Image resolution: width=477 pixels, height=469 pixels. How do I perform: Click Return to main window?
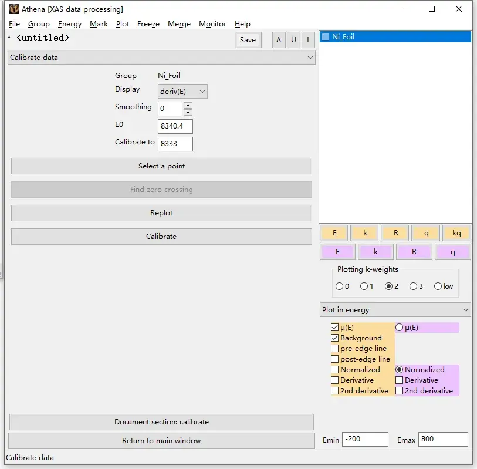tap(161, 441)
